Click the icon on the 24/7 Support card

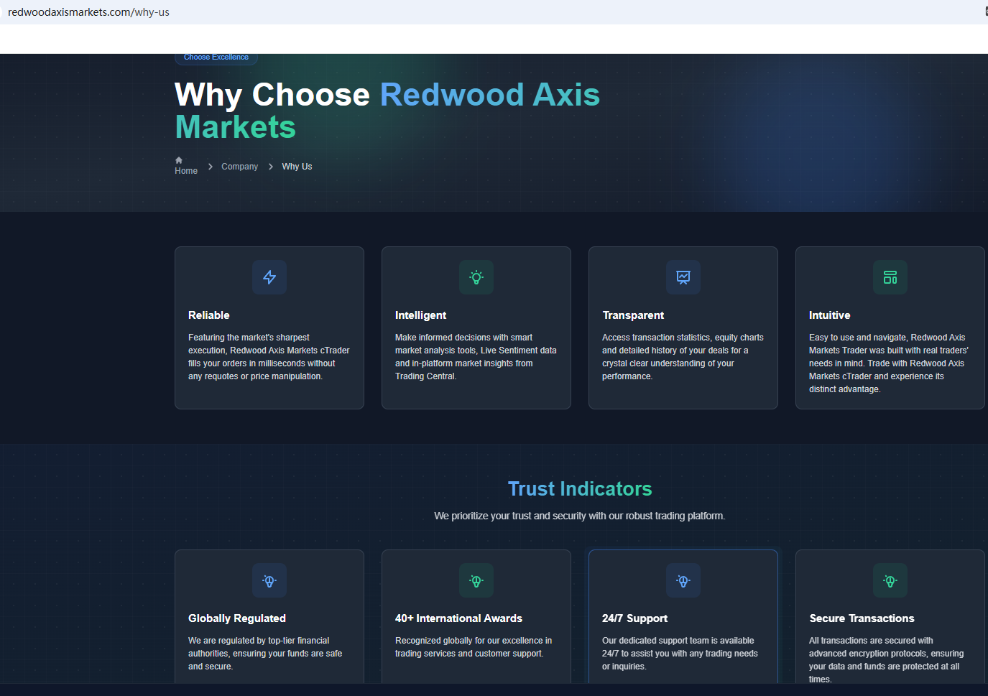(x=683, y=580)
